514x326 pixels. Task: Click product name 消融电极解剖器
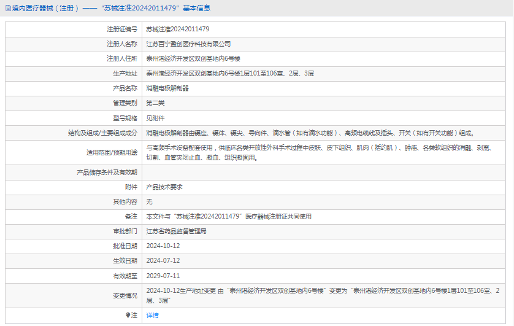[167, 88]
